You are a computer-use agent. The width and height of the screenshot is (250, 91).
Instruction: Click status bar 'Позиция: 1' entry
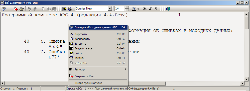coord(24,88)
